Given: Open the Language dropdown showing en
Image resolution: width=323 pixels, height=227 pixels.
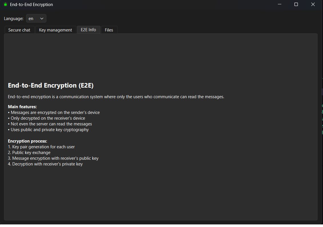Looking at the screenshot, I should 36,19.
